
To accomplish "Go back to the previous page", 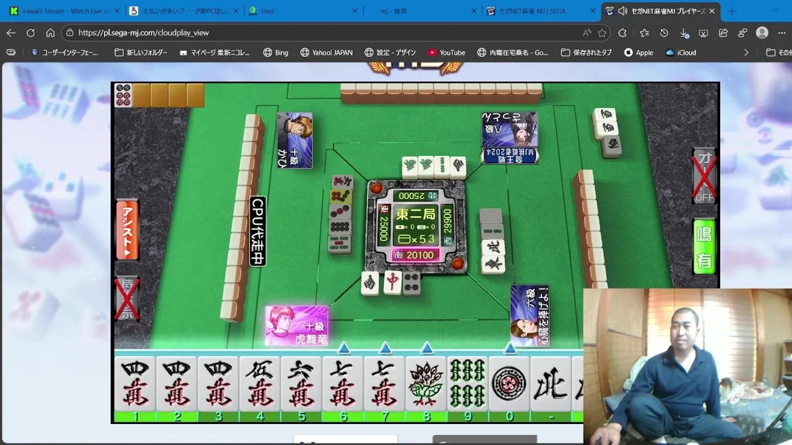I will pos(11,33).
